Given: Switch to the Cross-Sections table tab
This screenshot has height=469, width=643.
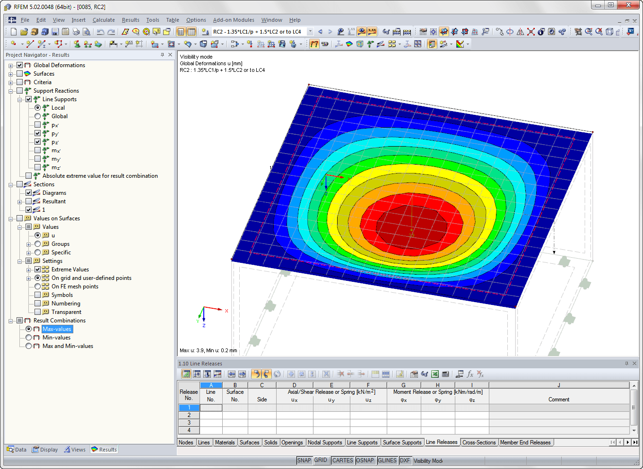Looking at the screenshot, I should point(479,443).
